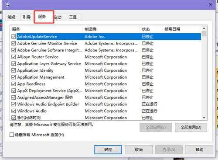
Task: Click Adobe Inc. manufacturer cell
Action: point(95,37)
